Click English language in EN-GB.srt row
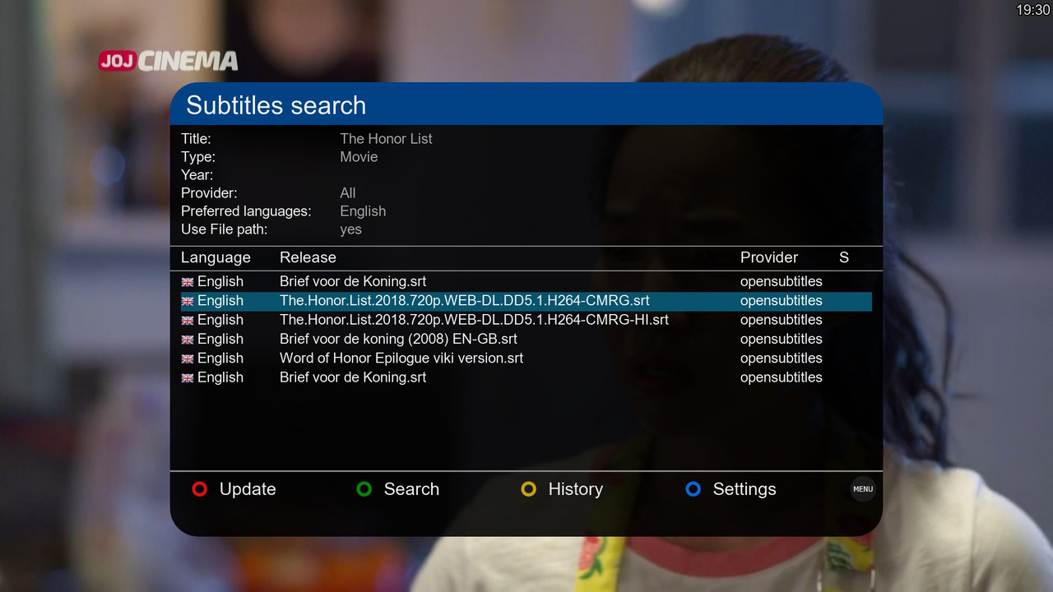 point(220,339)
